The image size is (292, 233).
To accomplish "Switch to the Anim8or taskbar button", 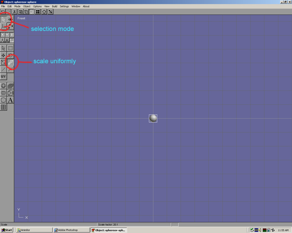I will [x=34, y=230].
